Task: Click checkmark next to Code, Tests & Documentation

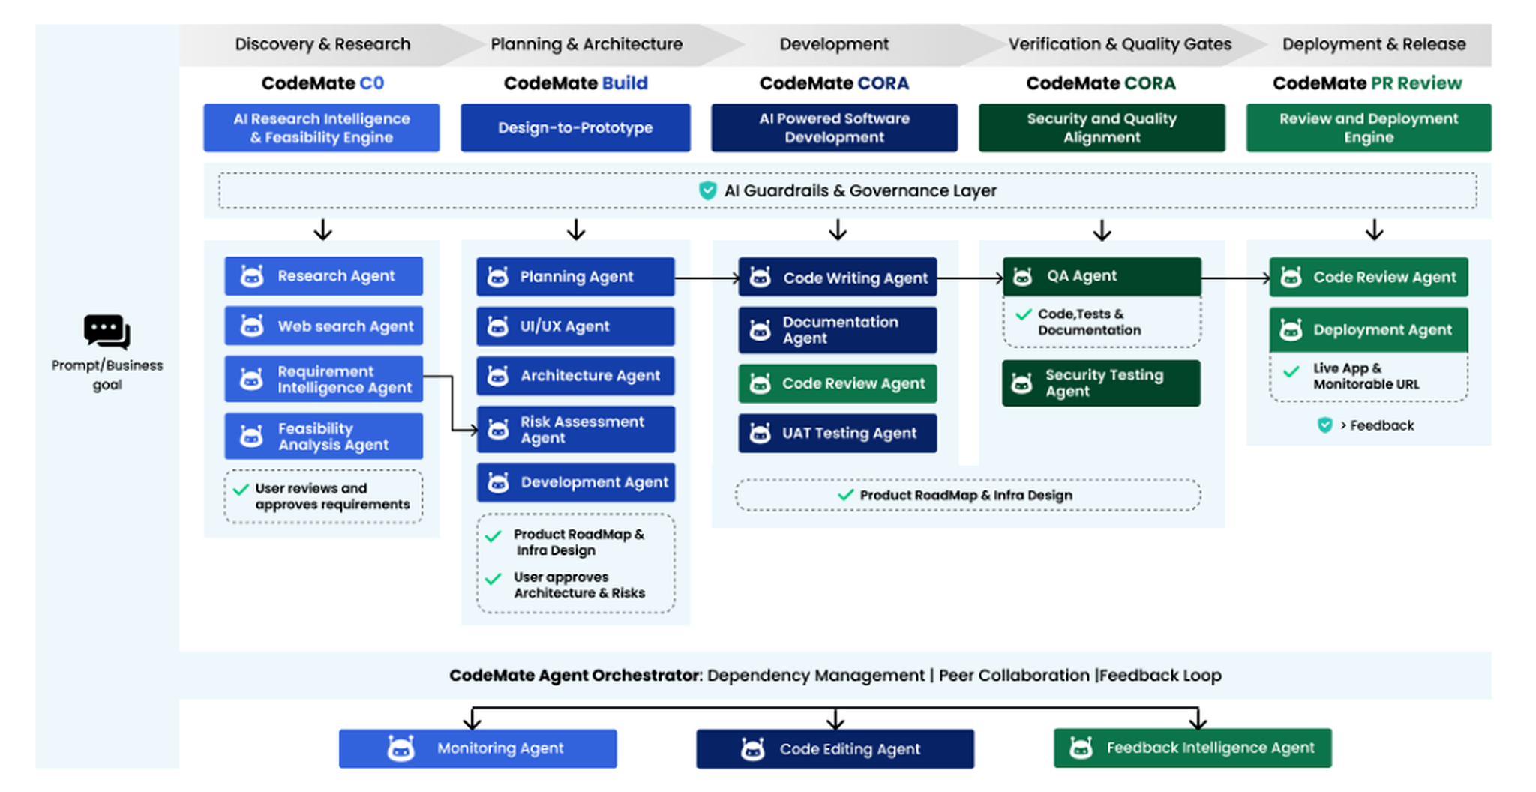Action: point(1024,314)
